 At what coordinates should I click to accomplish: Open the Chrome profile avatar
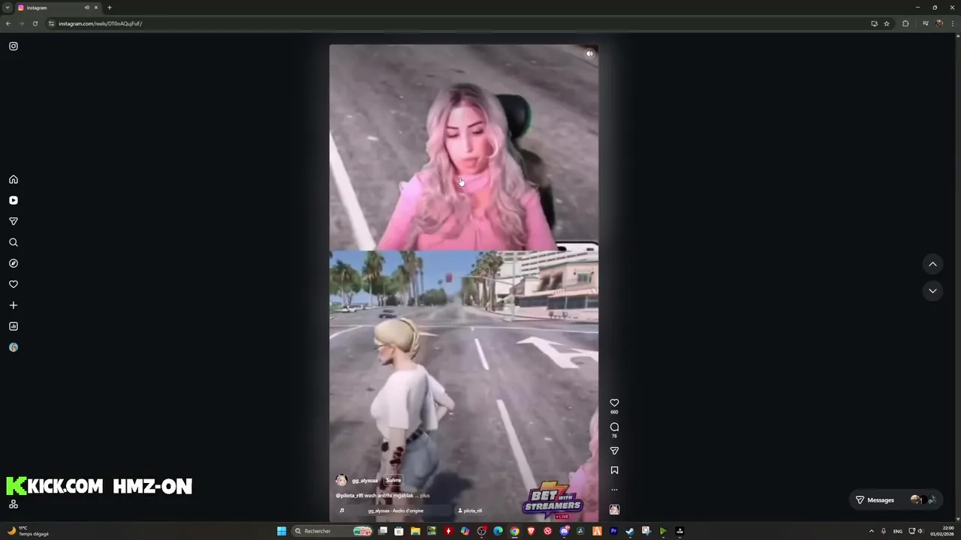tap(939, 23)
